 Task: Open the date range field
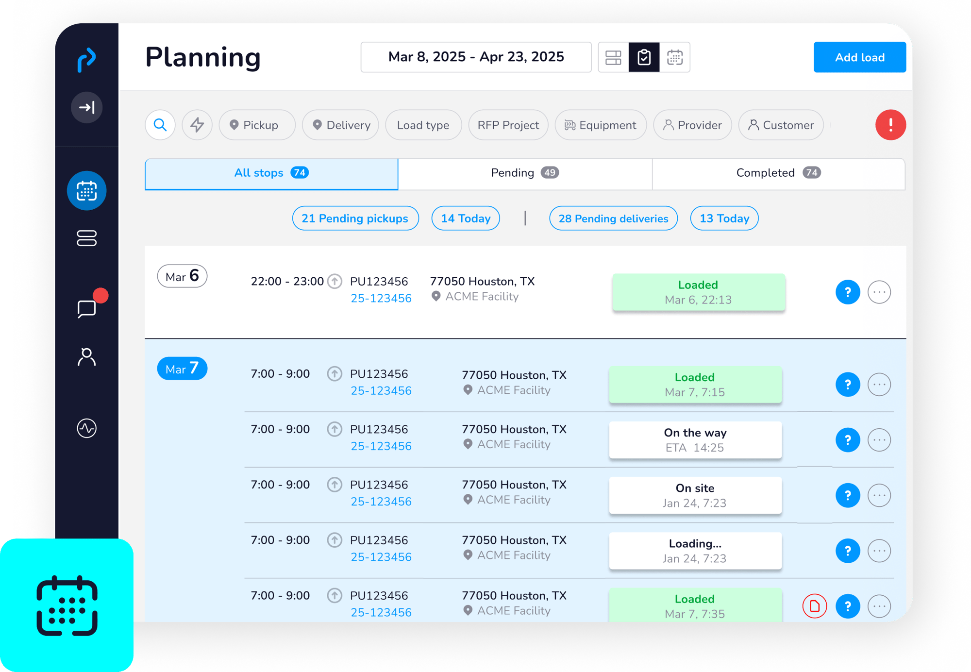pos(476,57)
